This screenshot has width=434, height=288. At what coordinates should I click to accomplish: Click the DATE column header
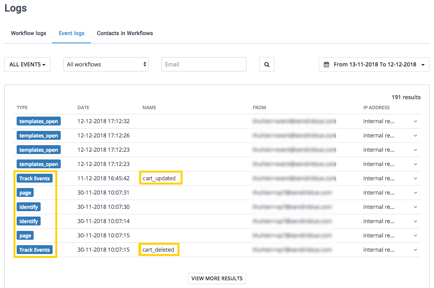pos(83,107)
